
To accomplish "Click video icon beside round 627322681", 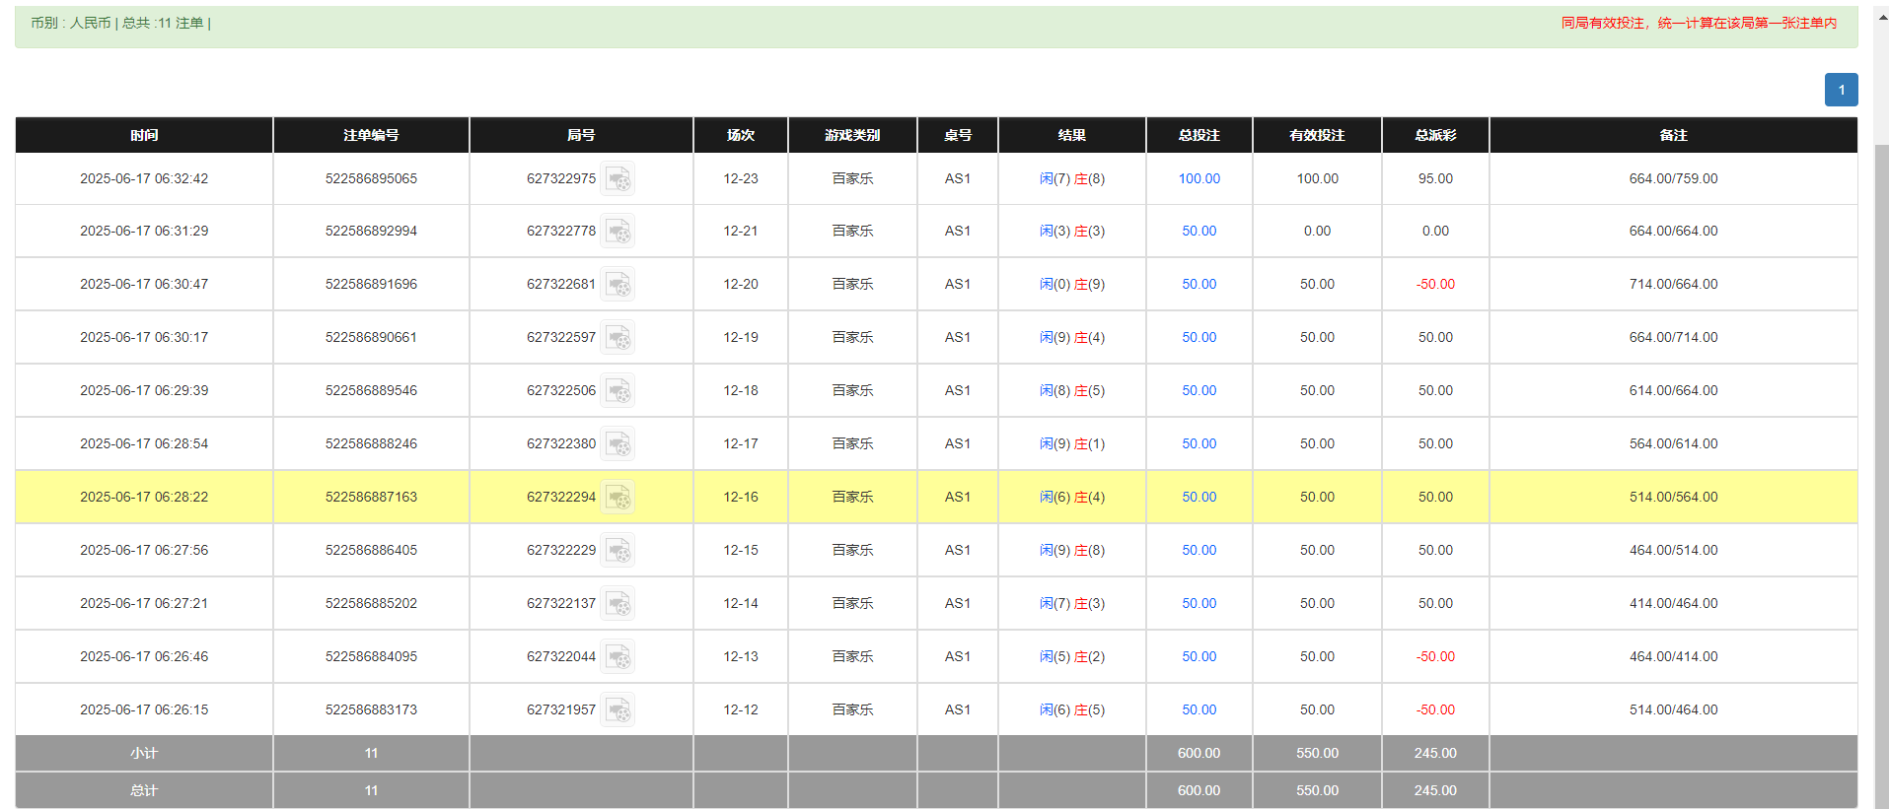I will click(x=618, y=285).
